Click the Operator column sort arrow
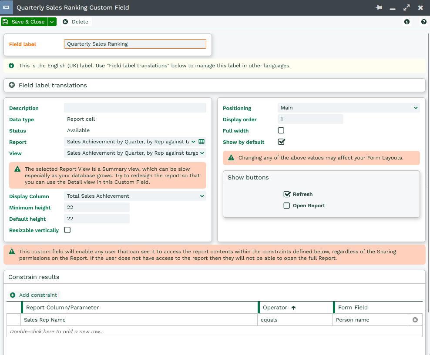The width and height of the screenshot is (430, 355). click(x=293, y=308)
